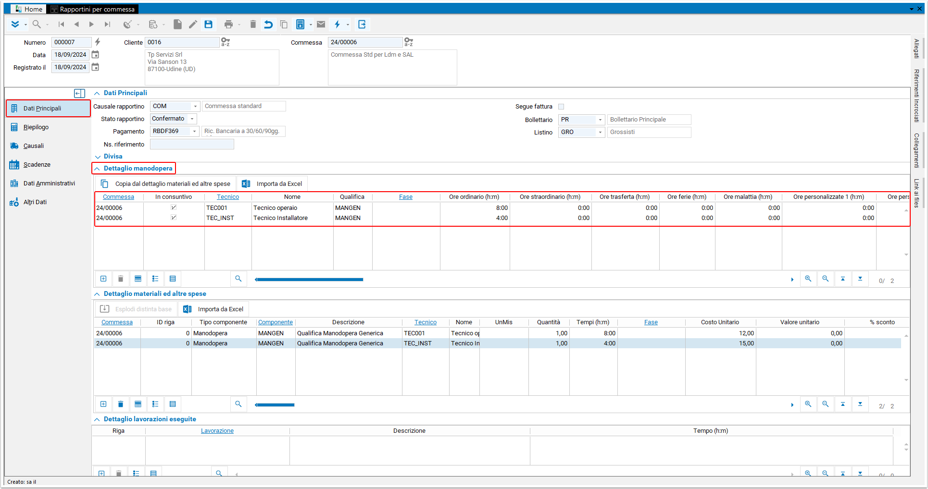
Task: Open Listino dropdown GRO
Action: (x=600, y=132)
